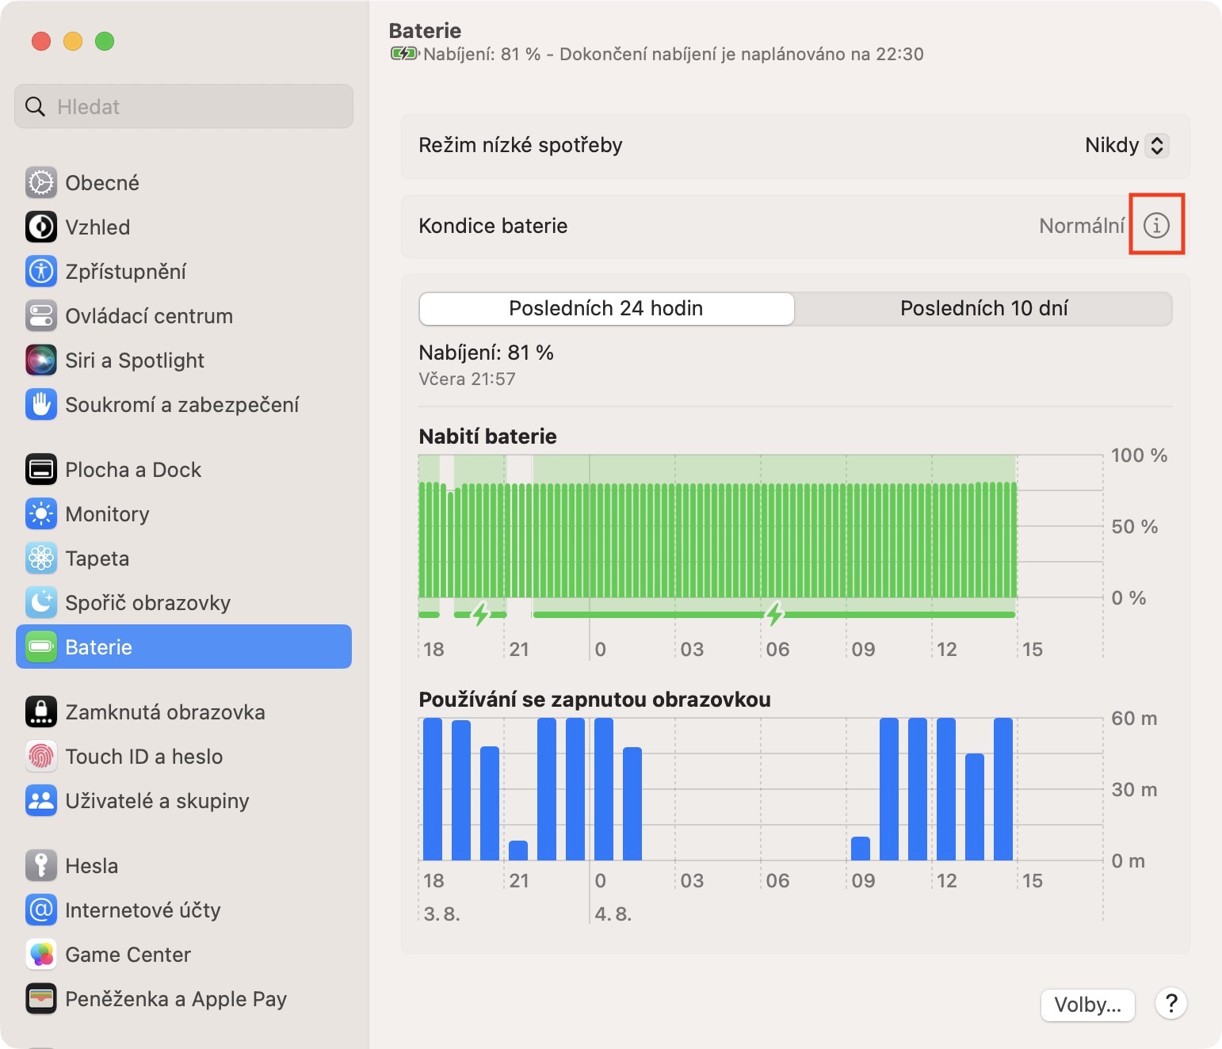
Task: Click the Siri a Spotlight icon
Action: 41,360
